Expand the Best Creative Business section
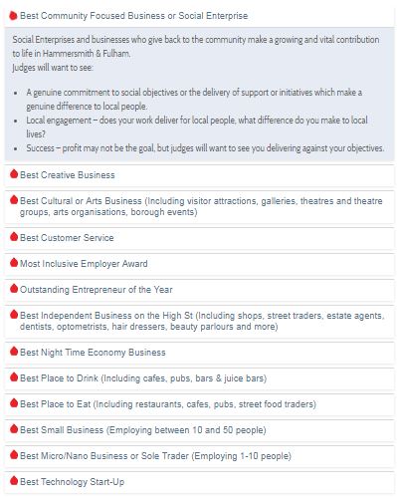Screen dimensions: 397x497 199,175
